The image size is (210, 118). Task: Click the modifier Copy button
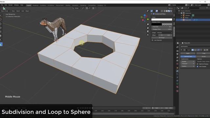coord(204,53)
